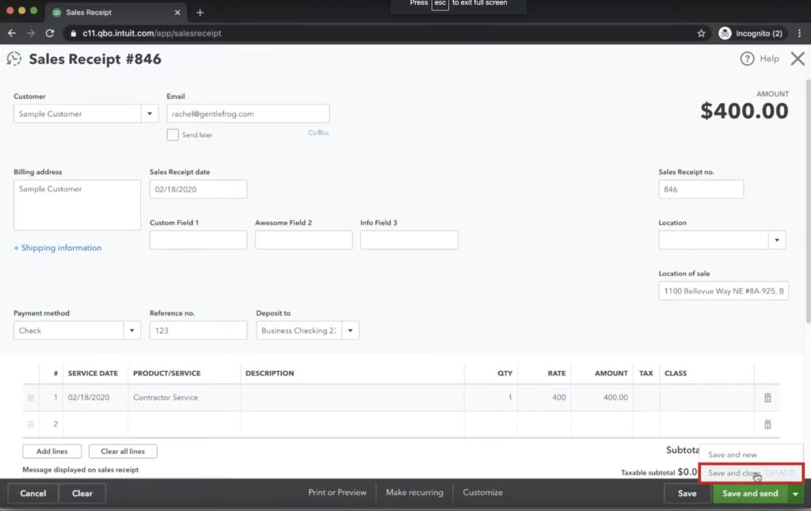The height and width of the screenshot is (511, 811).
Task: Open the Incognito profile indicator
Action: (752, 33)
